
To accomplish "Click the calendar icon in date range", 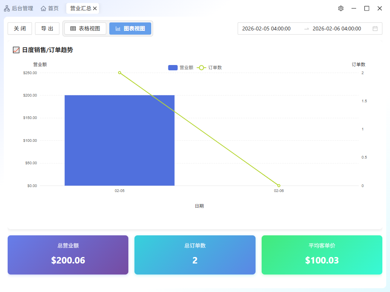I will (375, 29).
